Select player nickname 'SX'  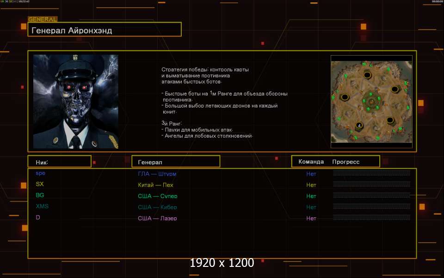40,184
